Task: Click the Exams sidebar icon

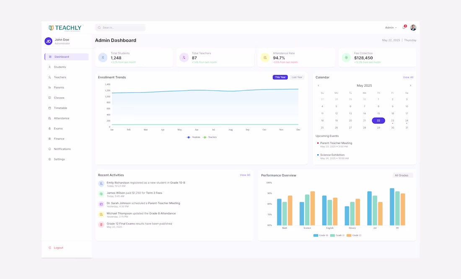Action: tap(49, 129)
